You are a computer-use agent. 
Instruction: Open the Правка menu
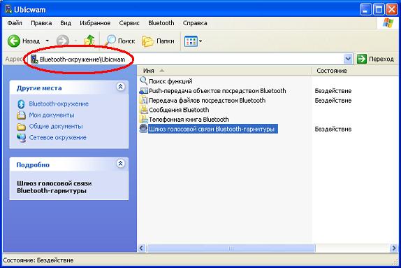(41, 23)
